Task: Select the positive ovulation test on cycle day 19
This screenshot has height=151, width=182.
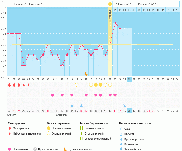Action: pyautogui.click(x=96, y=85)
